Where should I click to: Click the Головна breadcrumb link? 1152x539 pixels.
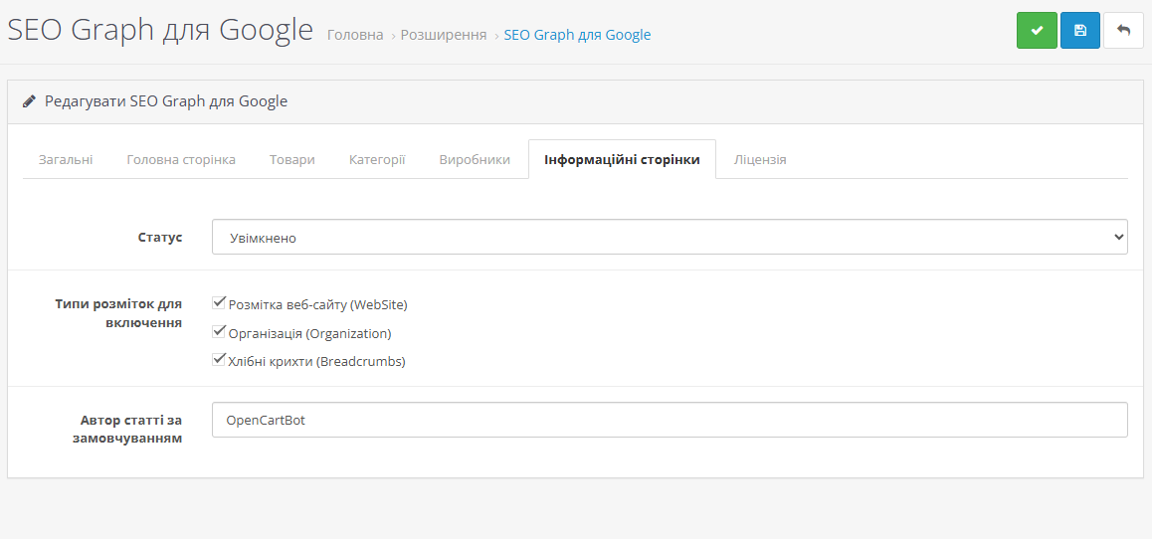(x=355, y=35)
